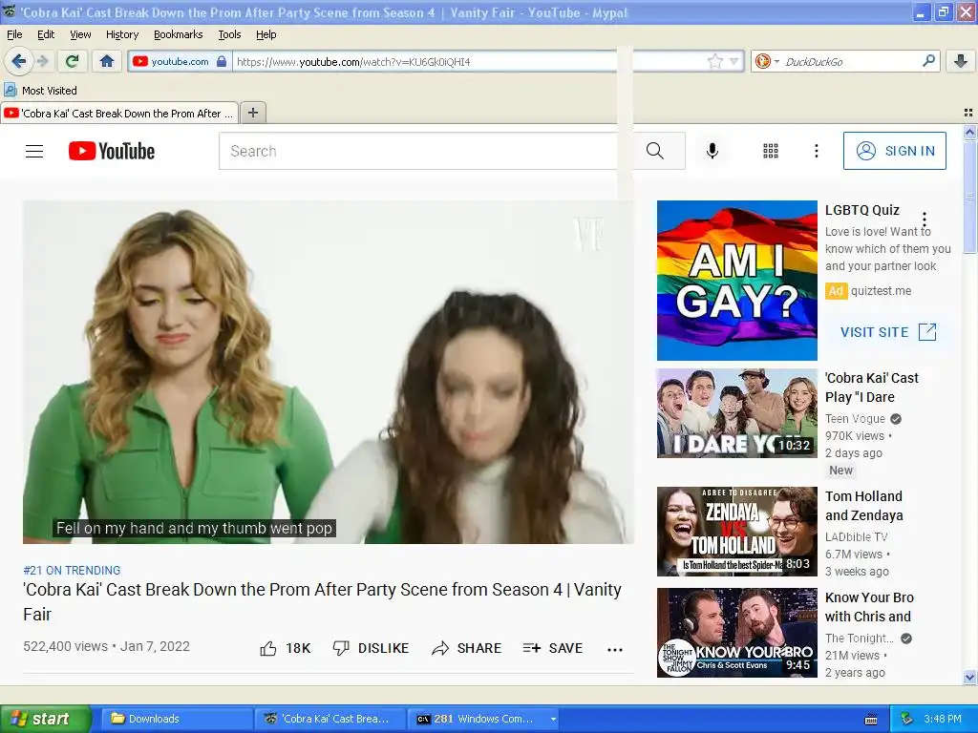Click the keyboard icon in system tray
This screenshot has height=733, width=978.
[871, 720]
